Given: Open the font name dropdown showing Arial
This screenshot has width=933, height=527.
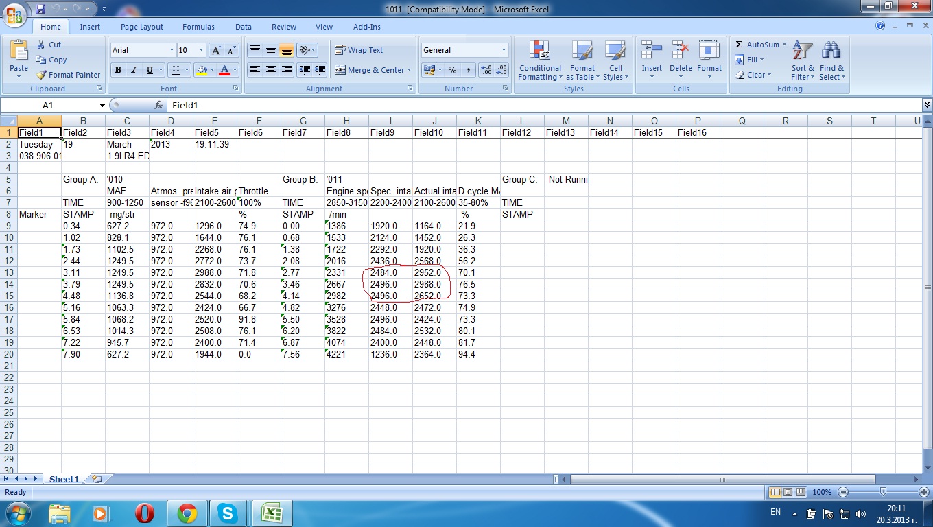Looking at the screenshot, I should tap(172, 50).
